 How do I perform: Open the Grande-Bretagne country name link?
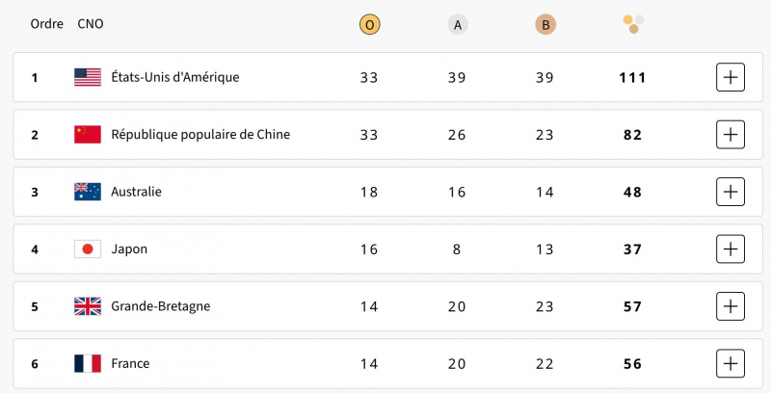160,306
